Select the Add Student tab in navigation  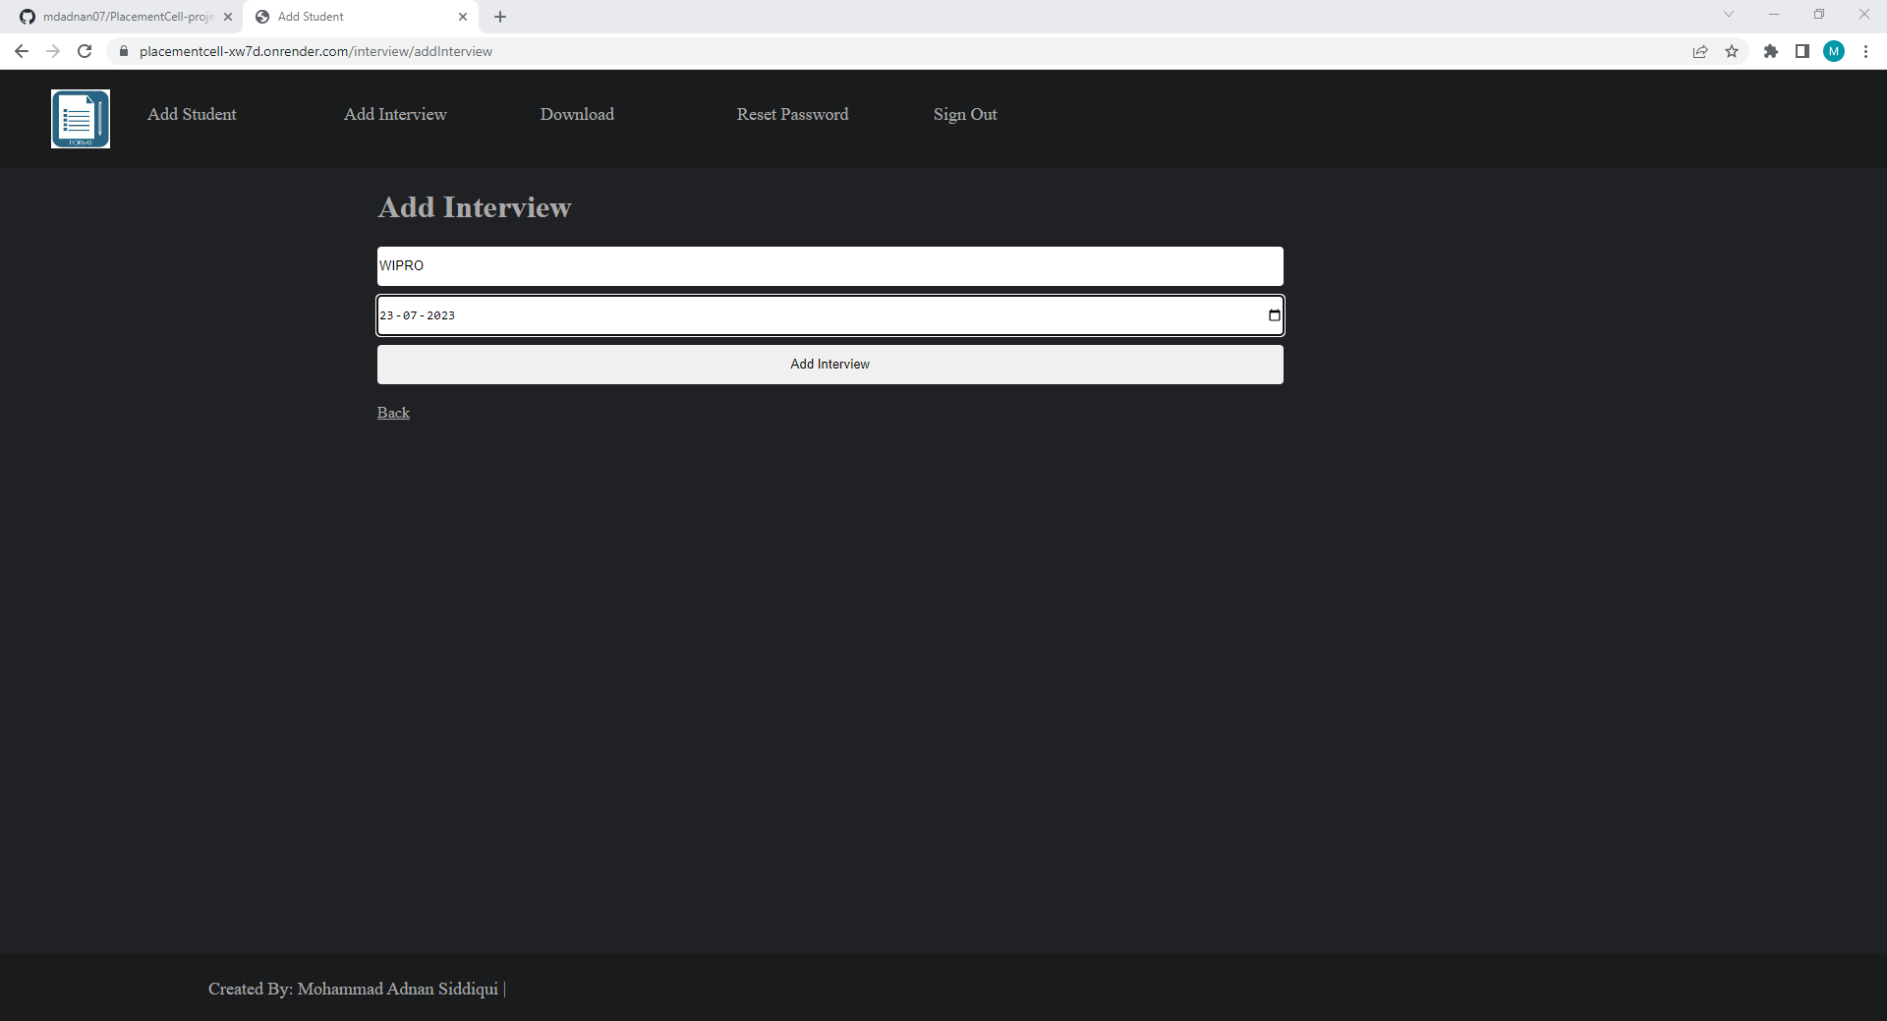tap(191, 114)
